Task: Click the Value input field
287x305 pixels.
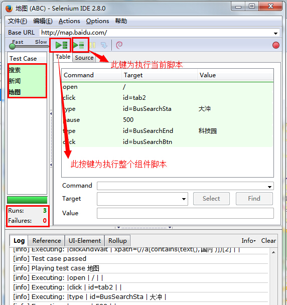Action: tap(185, 213)
